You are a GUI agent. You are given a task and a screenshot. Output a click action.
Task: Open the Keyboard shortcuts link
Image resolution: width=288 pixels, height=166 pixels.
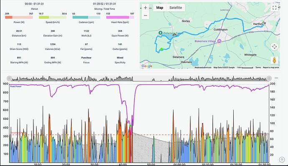(x=203, y=68)
